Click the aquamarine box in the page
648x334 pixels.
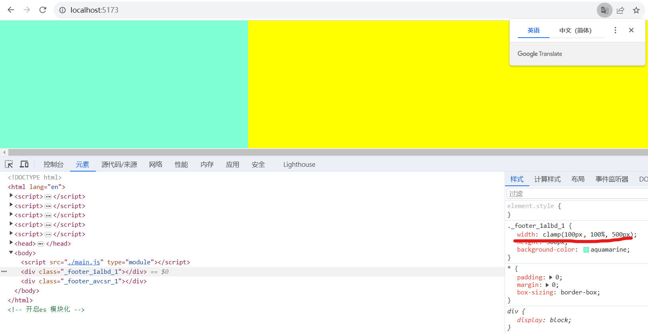[x=124, y=84]
